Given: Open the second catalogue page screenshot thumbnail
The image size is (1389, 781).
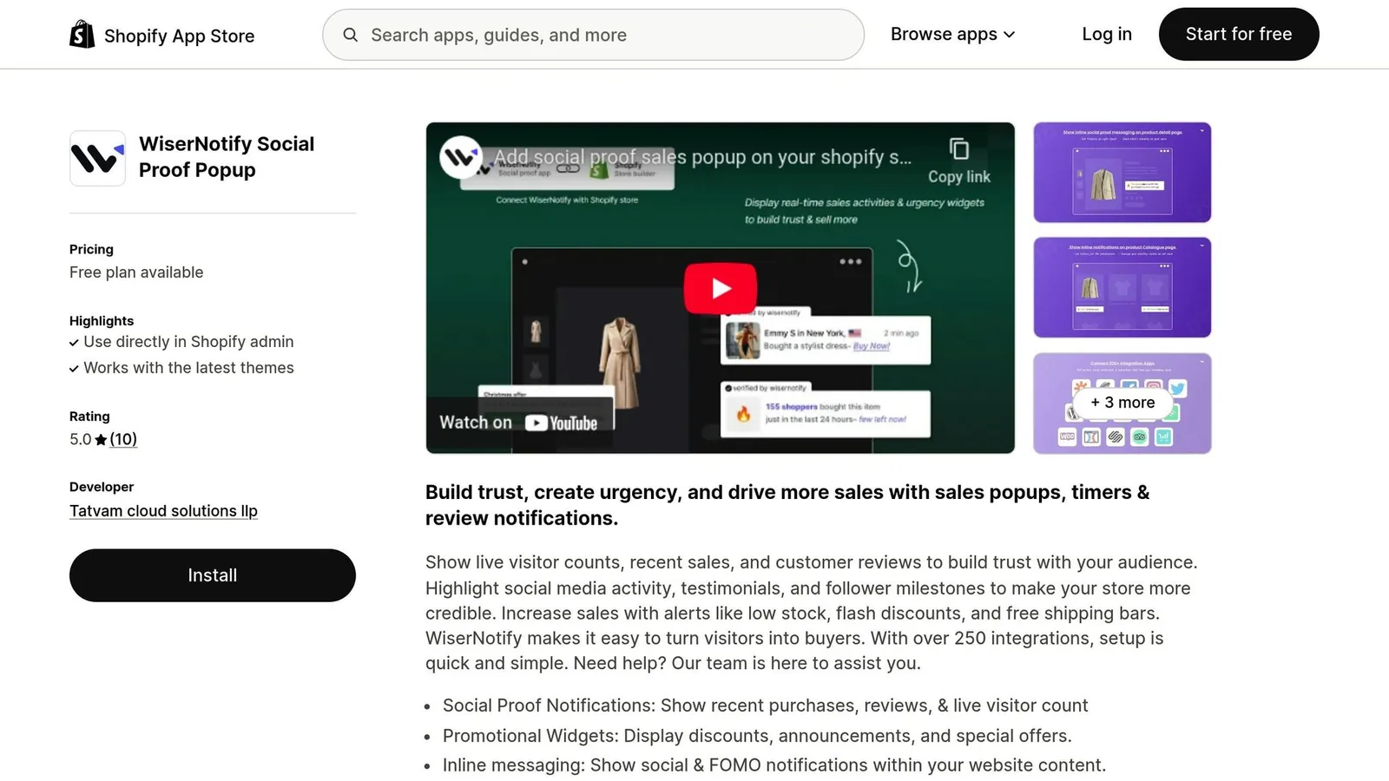Looking at the screenshot, I should coord(1122,287).
